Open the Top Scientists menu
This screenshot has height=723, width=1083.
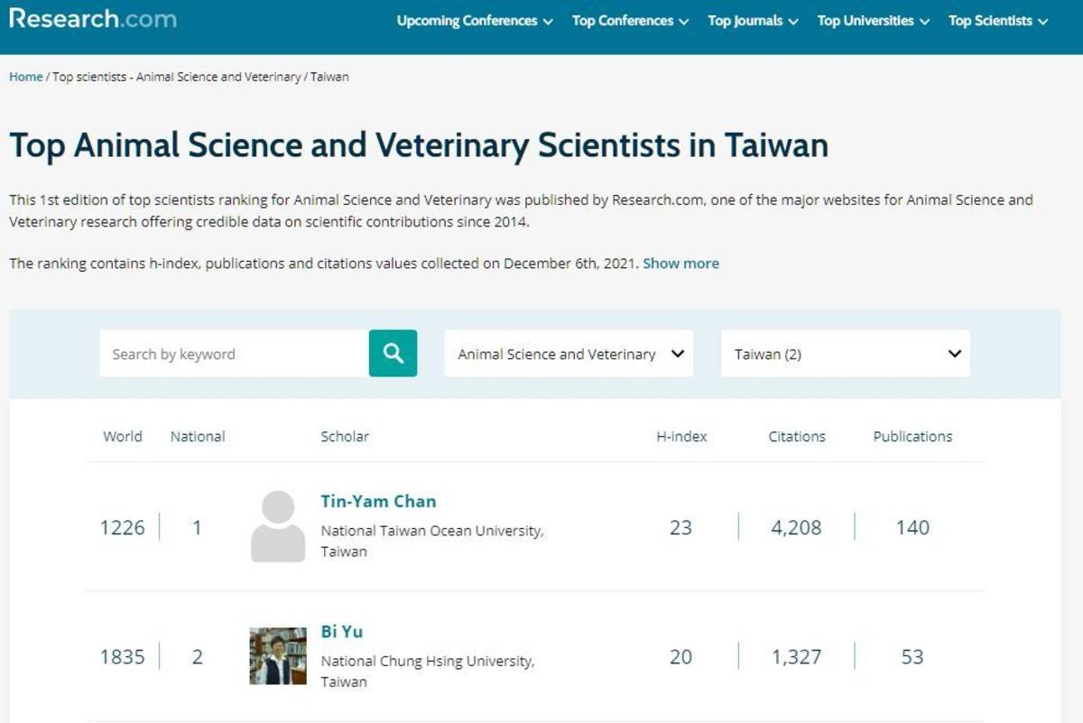pos(998,21)
